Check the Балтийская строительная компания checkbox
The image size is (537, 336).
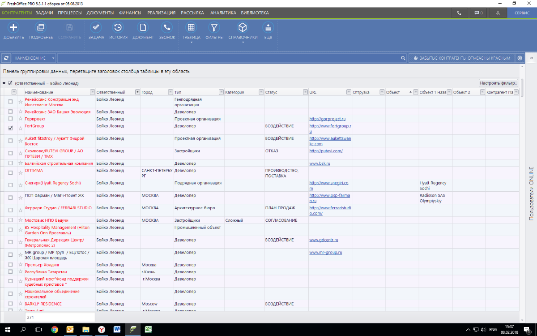pos(10,164)
